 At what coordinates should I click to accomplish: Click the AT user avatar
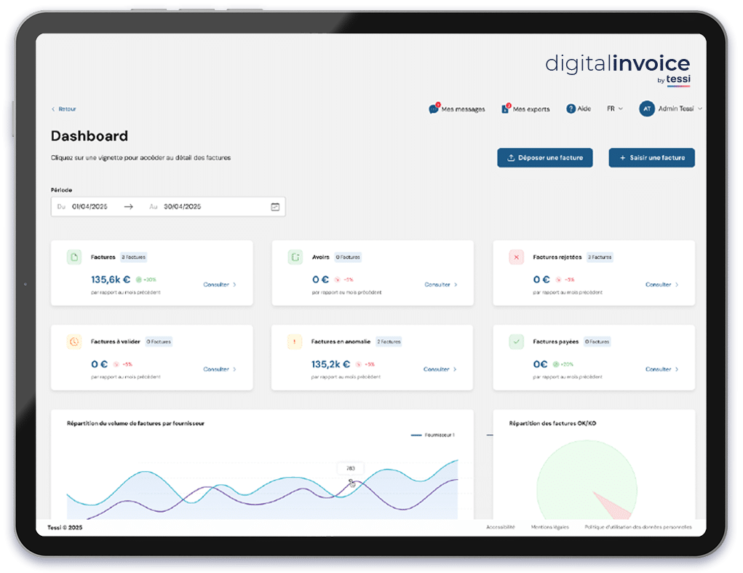[x=646, y=108]
